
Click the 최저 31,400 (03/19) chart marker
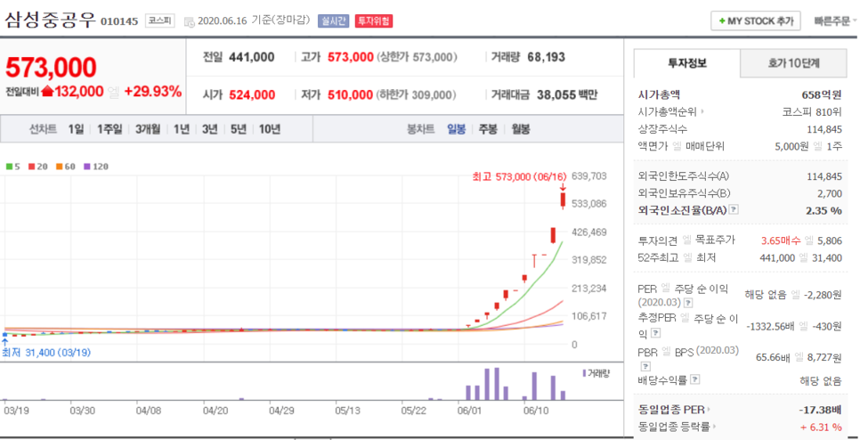click(x=46, y=352)
